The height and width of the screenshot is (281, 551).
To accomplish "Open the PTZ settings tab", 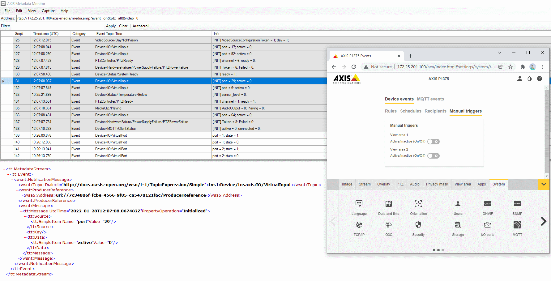I will (x=400, y=184).
